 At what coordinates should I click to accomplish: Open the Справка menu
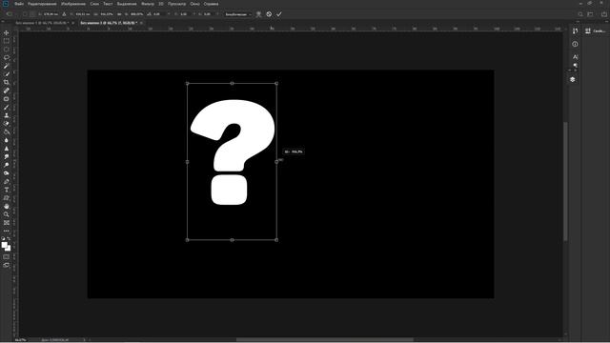coord(211,4)
